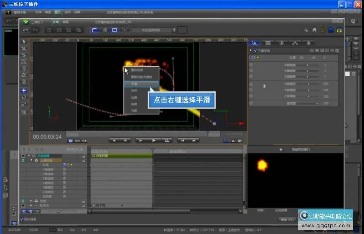Toggle the 三维变换 checkbox
Image resolution: width=364 pixels, height=234 pixels.
[255, 50]
